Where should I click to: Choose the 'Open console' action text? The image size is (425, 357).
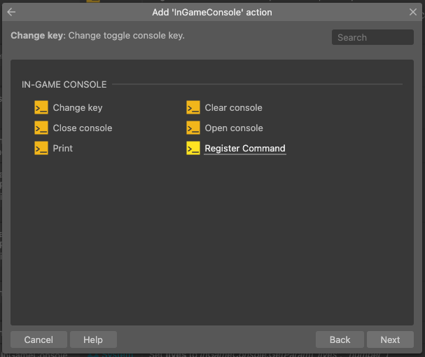pos(234,128)
